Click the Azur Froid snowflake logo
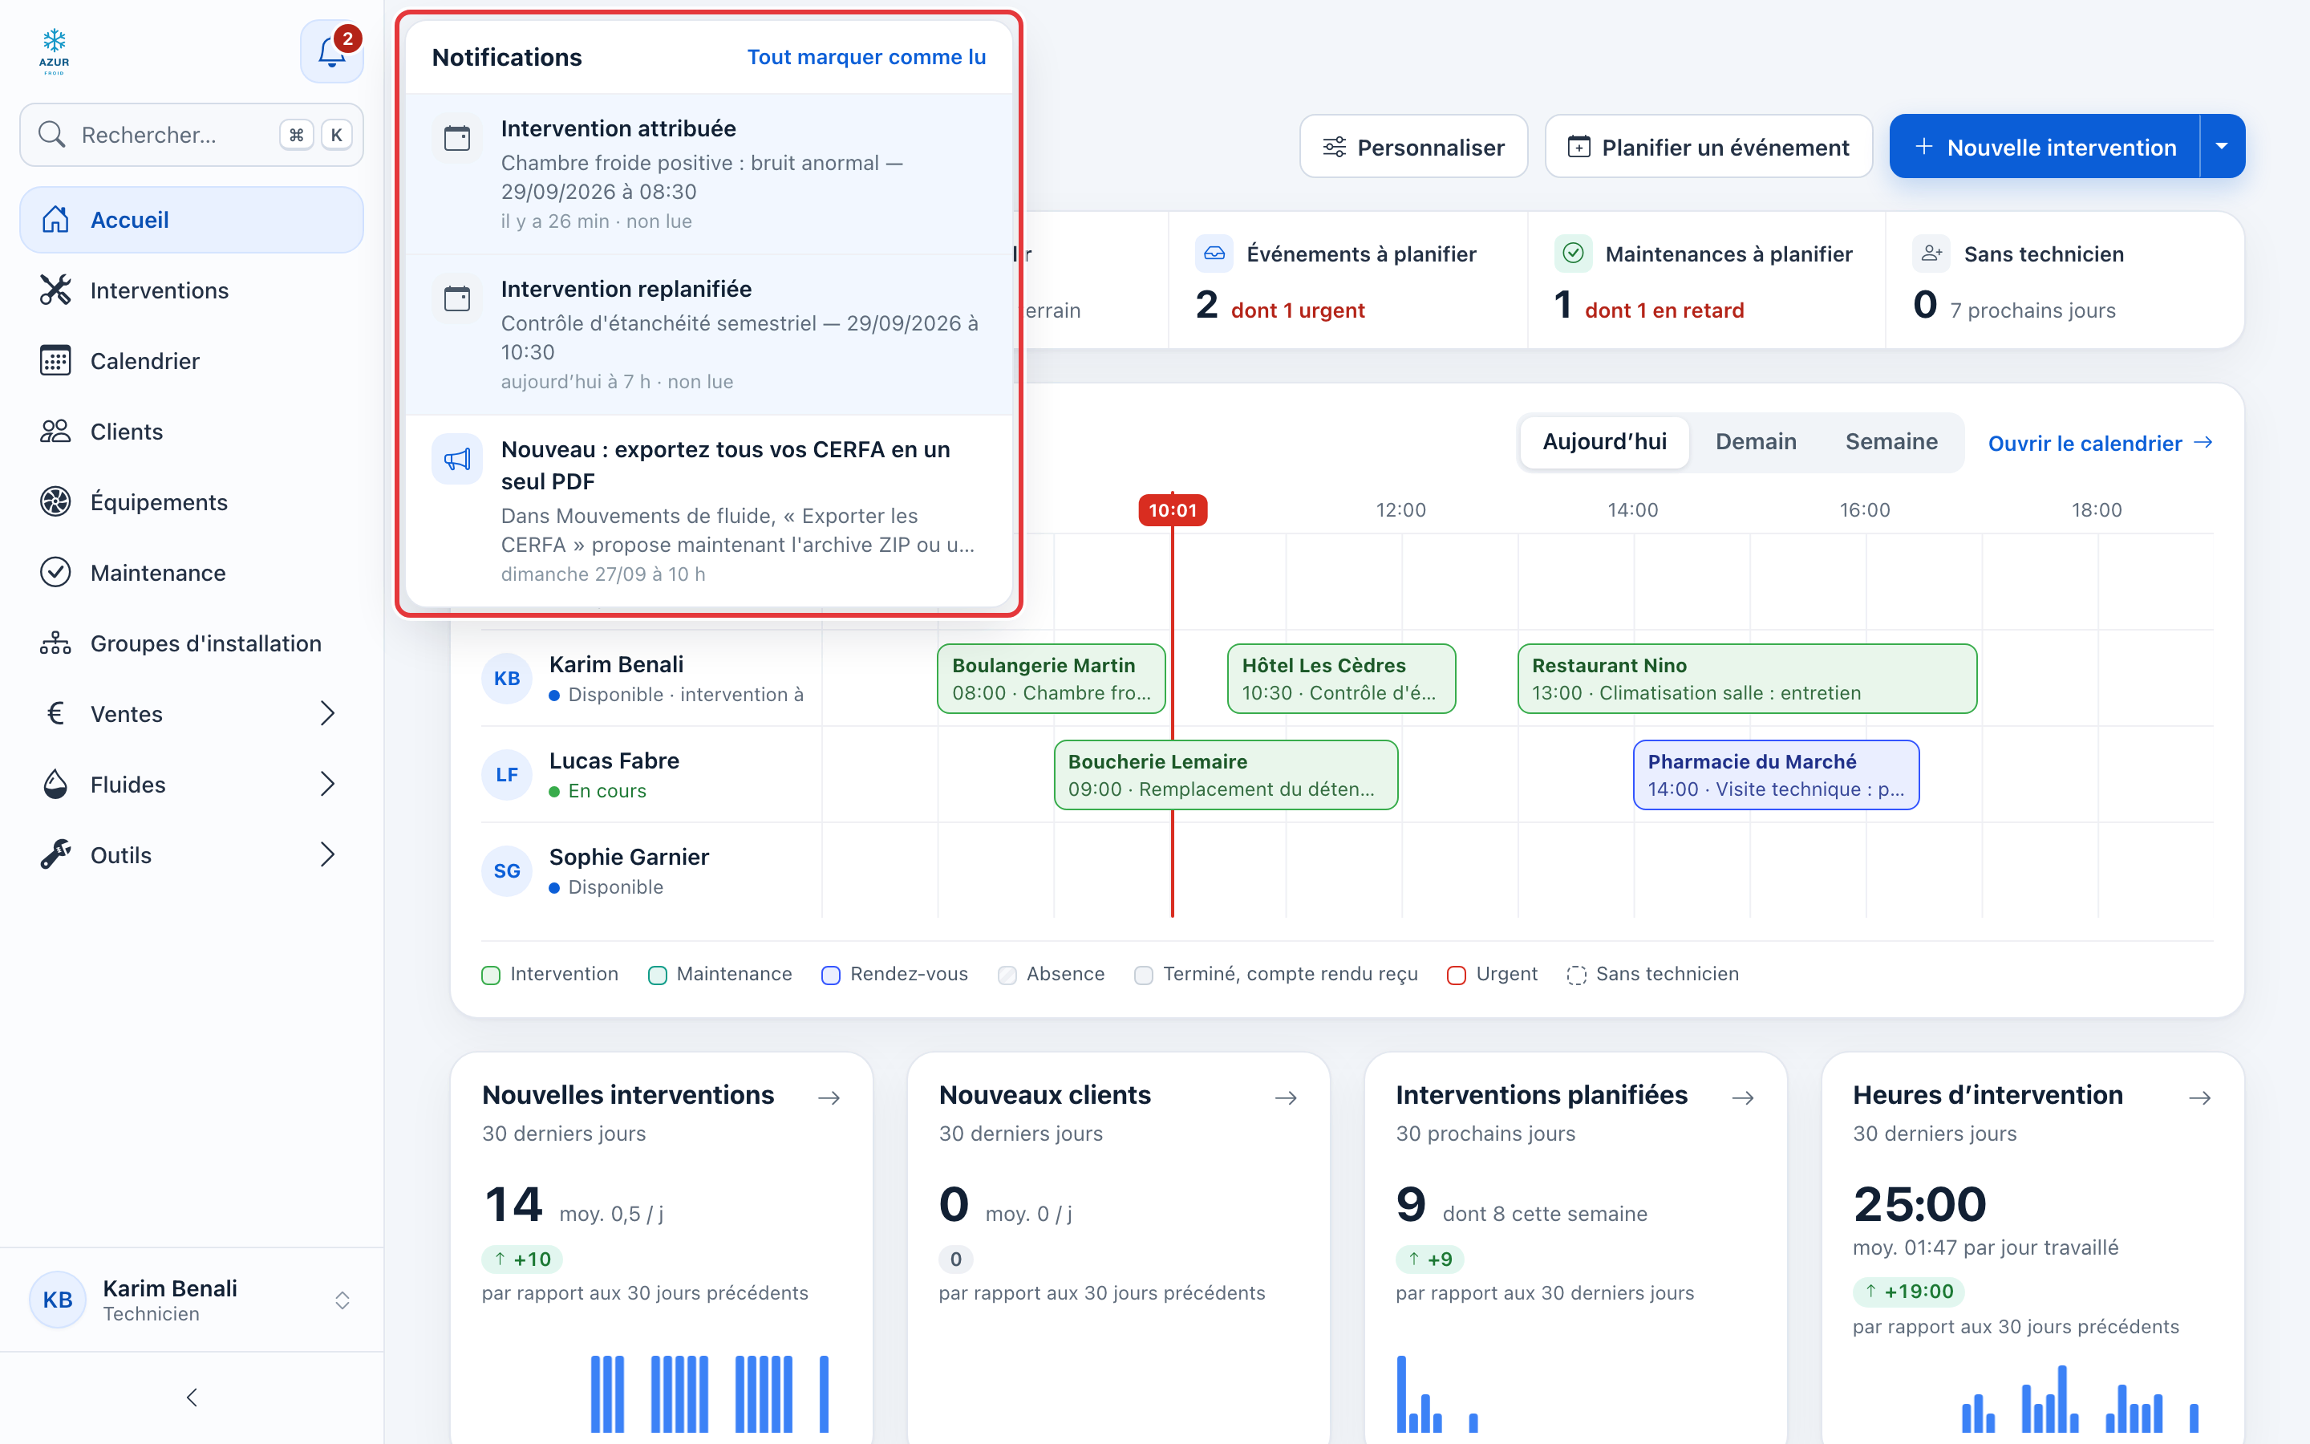 (55, 51)
